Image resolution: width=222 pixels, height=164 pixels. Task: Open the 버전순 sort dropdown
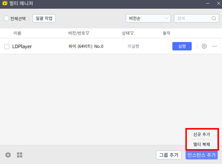(x=148, y=18)
